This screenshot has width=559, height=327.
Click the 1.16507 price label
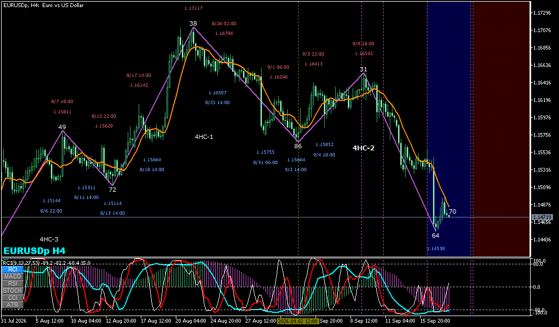(217, 93)
